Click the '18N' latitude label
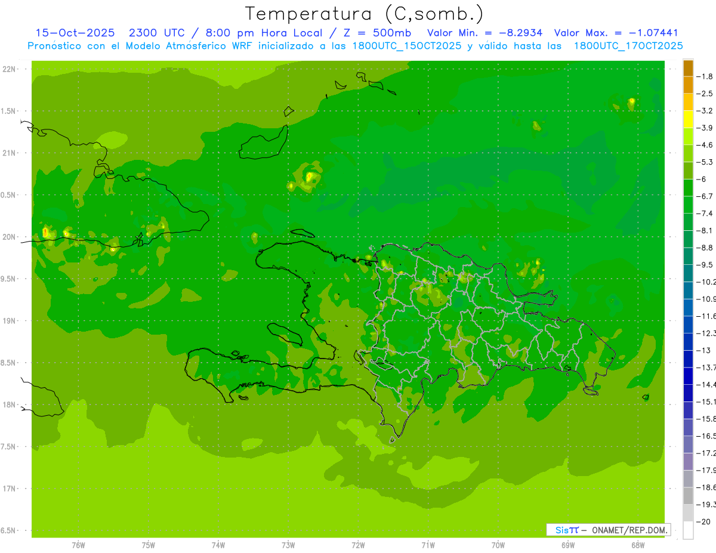Viewport: 716px width, 553px height. coord(9,405)
